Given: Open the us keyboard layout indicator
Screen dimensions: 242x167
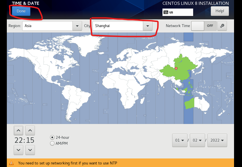Looking at the screenshot, I should tap(178, 12).
